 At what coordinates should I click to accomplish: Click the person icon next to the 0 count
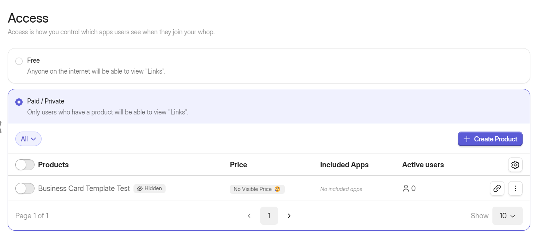tap(405, 188)
